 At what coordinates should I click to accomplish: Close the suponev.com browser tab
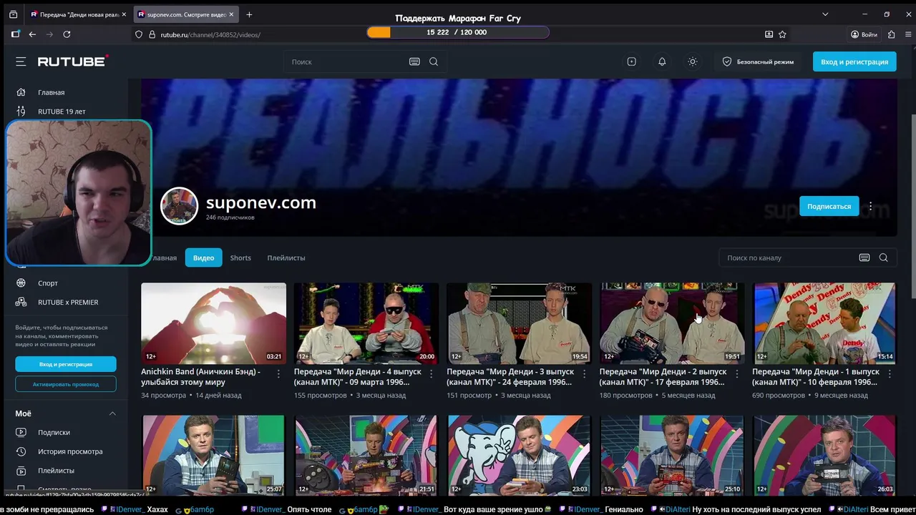point(231,14)
